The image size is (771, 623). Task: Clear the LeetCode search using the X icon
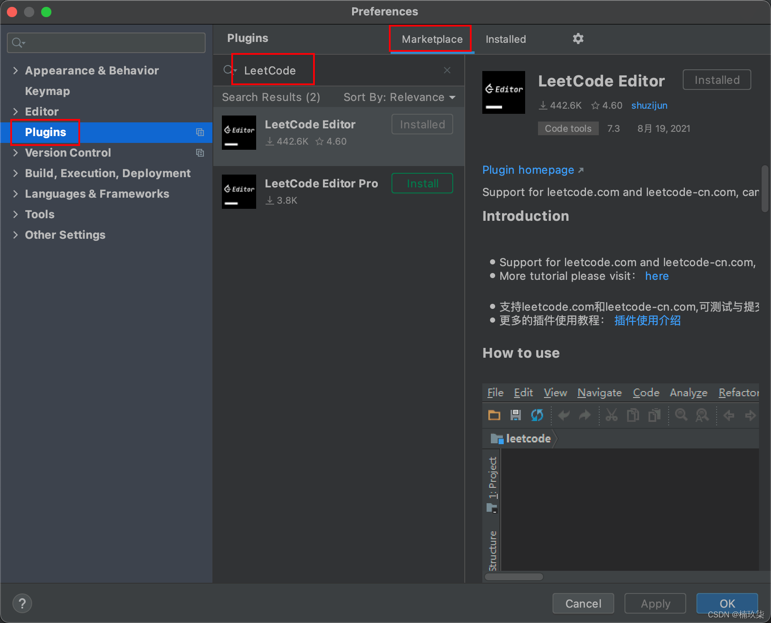click(x=447, y=70)
